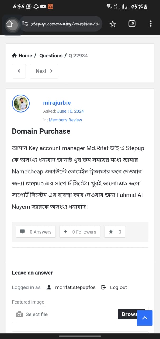Screen dimensions: 160x339
Task: Bookmark page with the star icon
Action: tap(113, 24)
